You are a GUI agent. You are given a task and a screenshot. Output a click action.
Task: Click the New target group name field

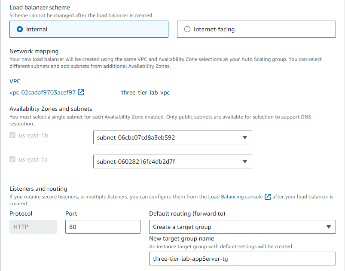click(x=242, y=259)
